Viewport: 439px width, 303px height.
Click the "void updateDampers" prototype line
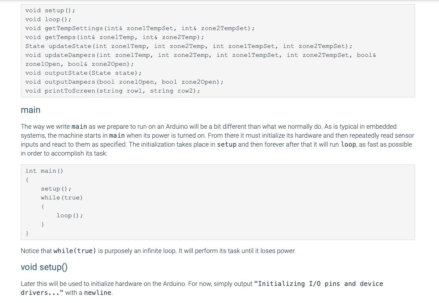pos(200,55)
